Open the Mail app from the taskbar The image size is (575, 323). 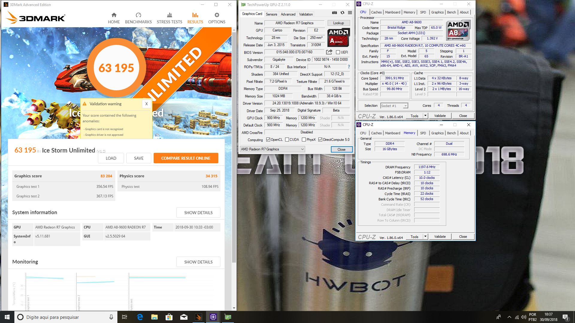tap(184, 317)
